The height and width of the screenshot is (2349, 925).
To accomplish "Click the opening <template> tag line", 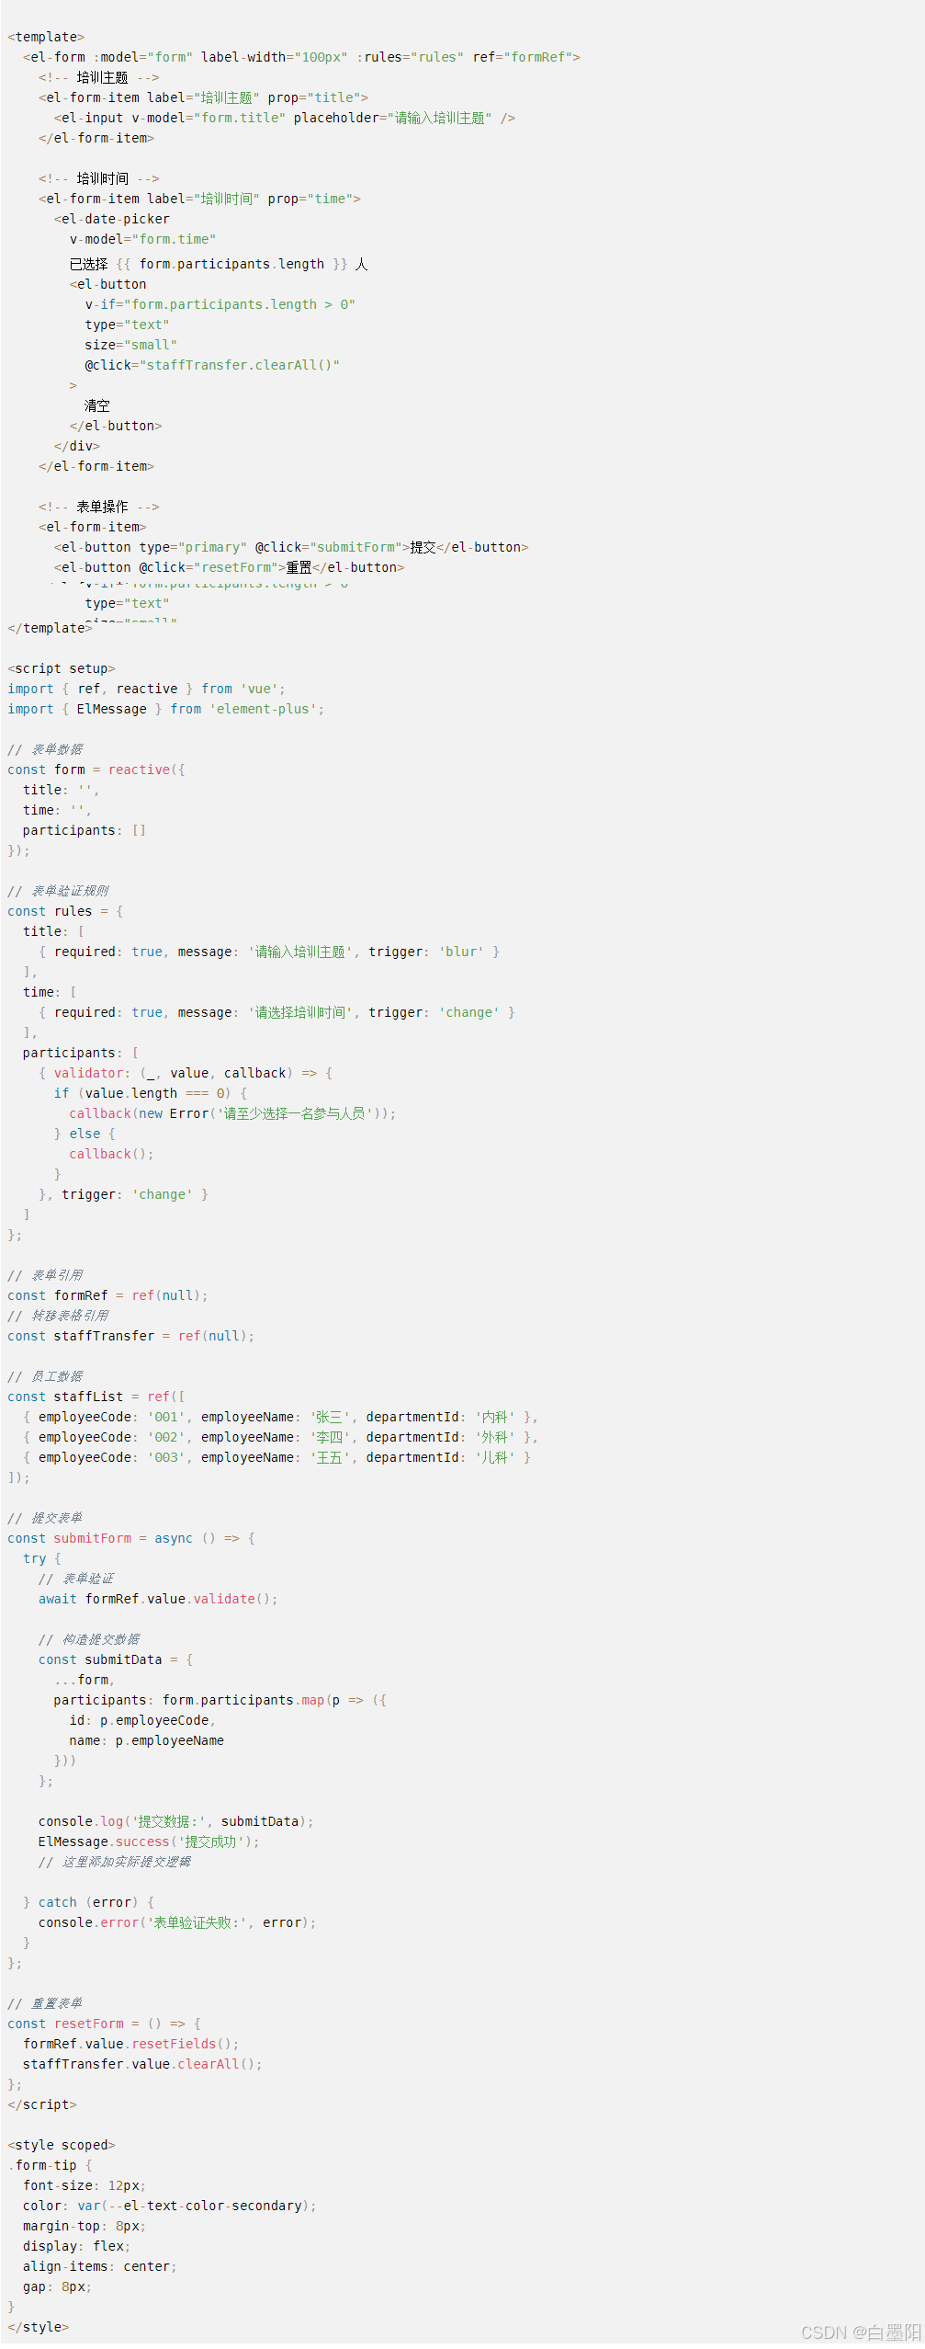I will pos(46,37).
